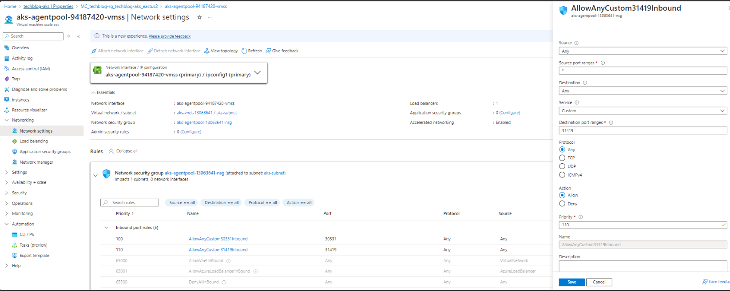Collapse the Networking sidebar section
730x291 pixels.
7,120
